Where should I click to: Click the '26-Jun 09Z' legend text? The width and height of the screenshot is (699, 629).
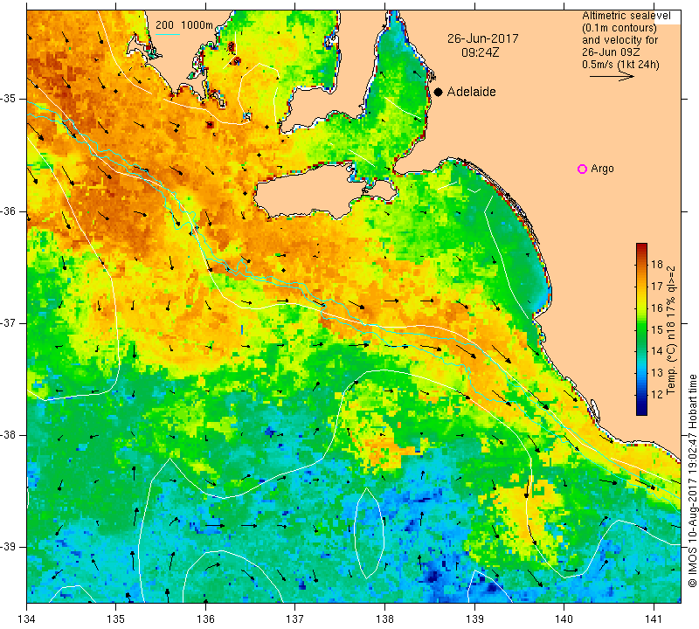coord(611,52)
